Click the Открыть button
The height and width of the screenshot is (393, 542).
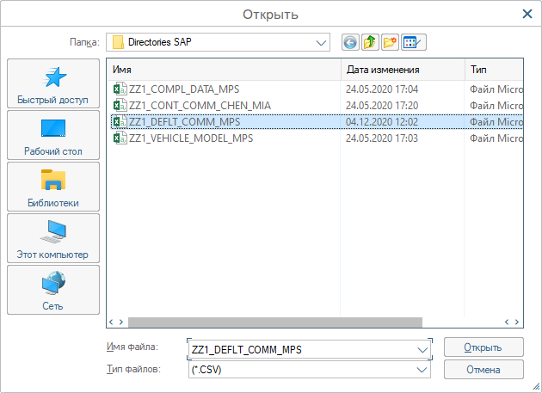click(483, 347)
